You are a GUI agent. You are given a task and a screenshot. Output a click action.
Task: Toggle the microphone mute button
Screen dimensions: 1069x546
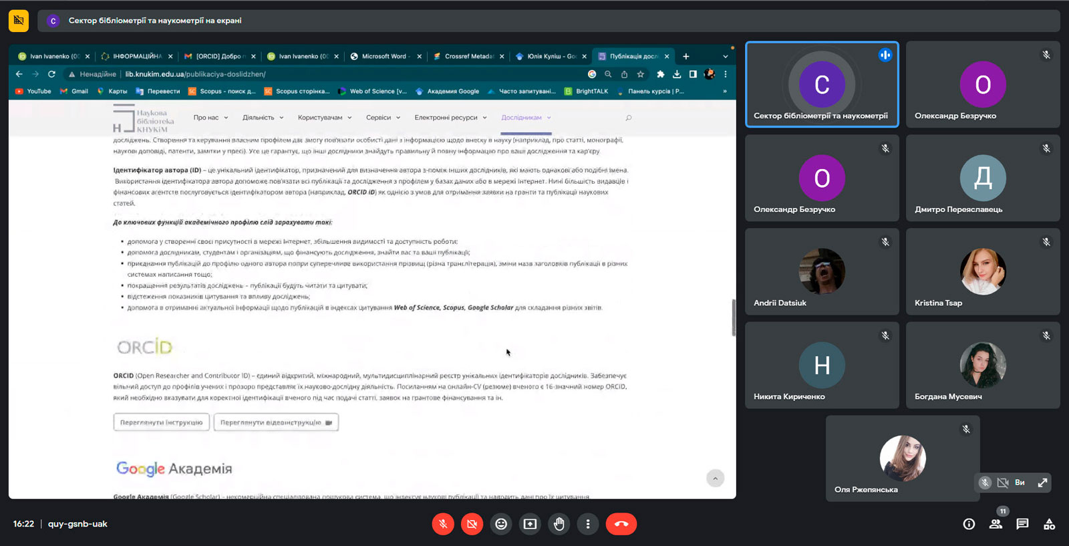tap(443, 524)
